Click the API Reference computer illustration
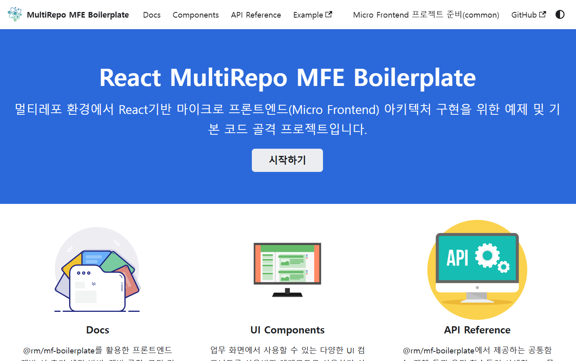576x361 pixels. [477, 270]
